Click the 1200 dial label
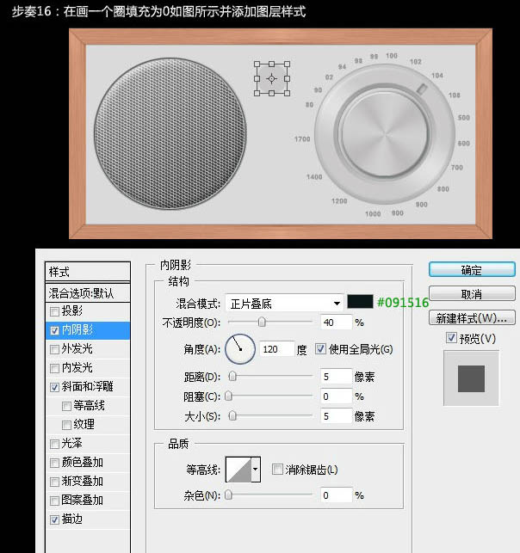Viewport: 520px width, 553px height. [x=339, y=200]
